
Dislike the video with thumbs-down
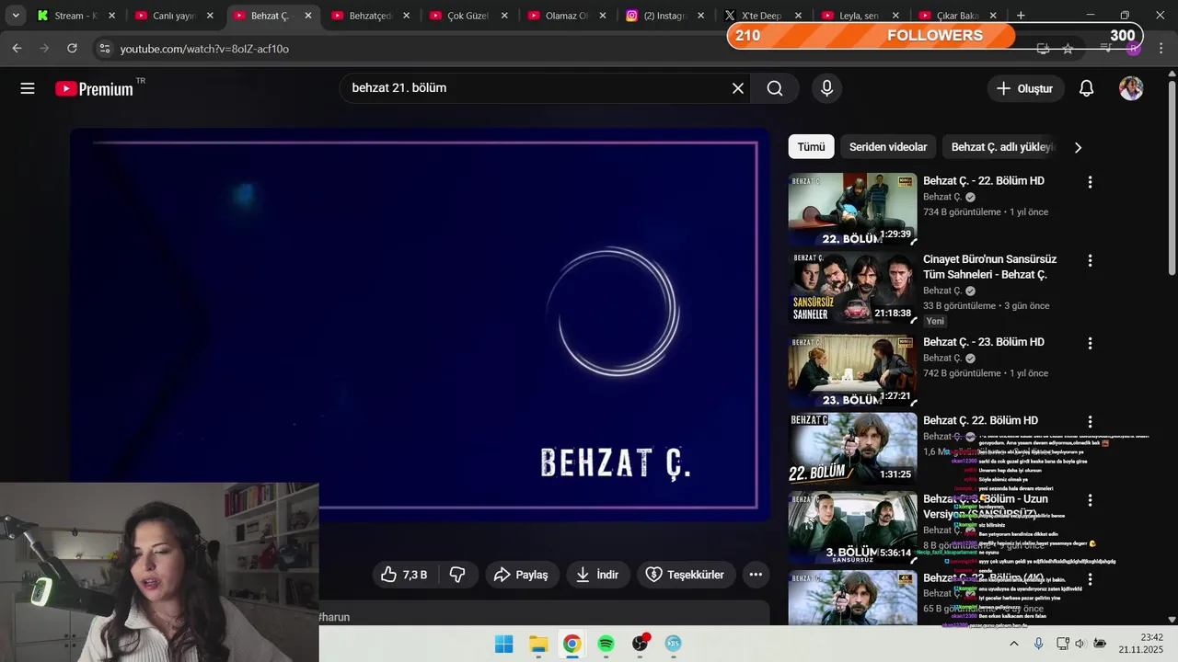click(x=457, y=575)
